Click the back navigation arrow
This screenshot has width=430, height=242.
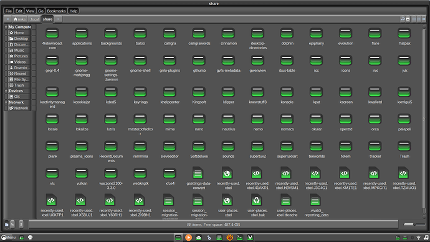(8, 19)
